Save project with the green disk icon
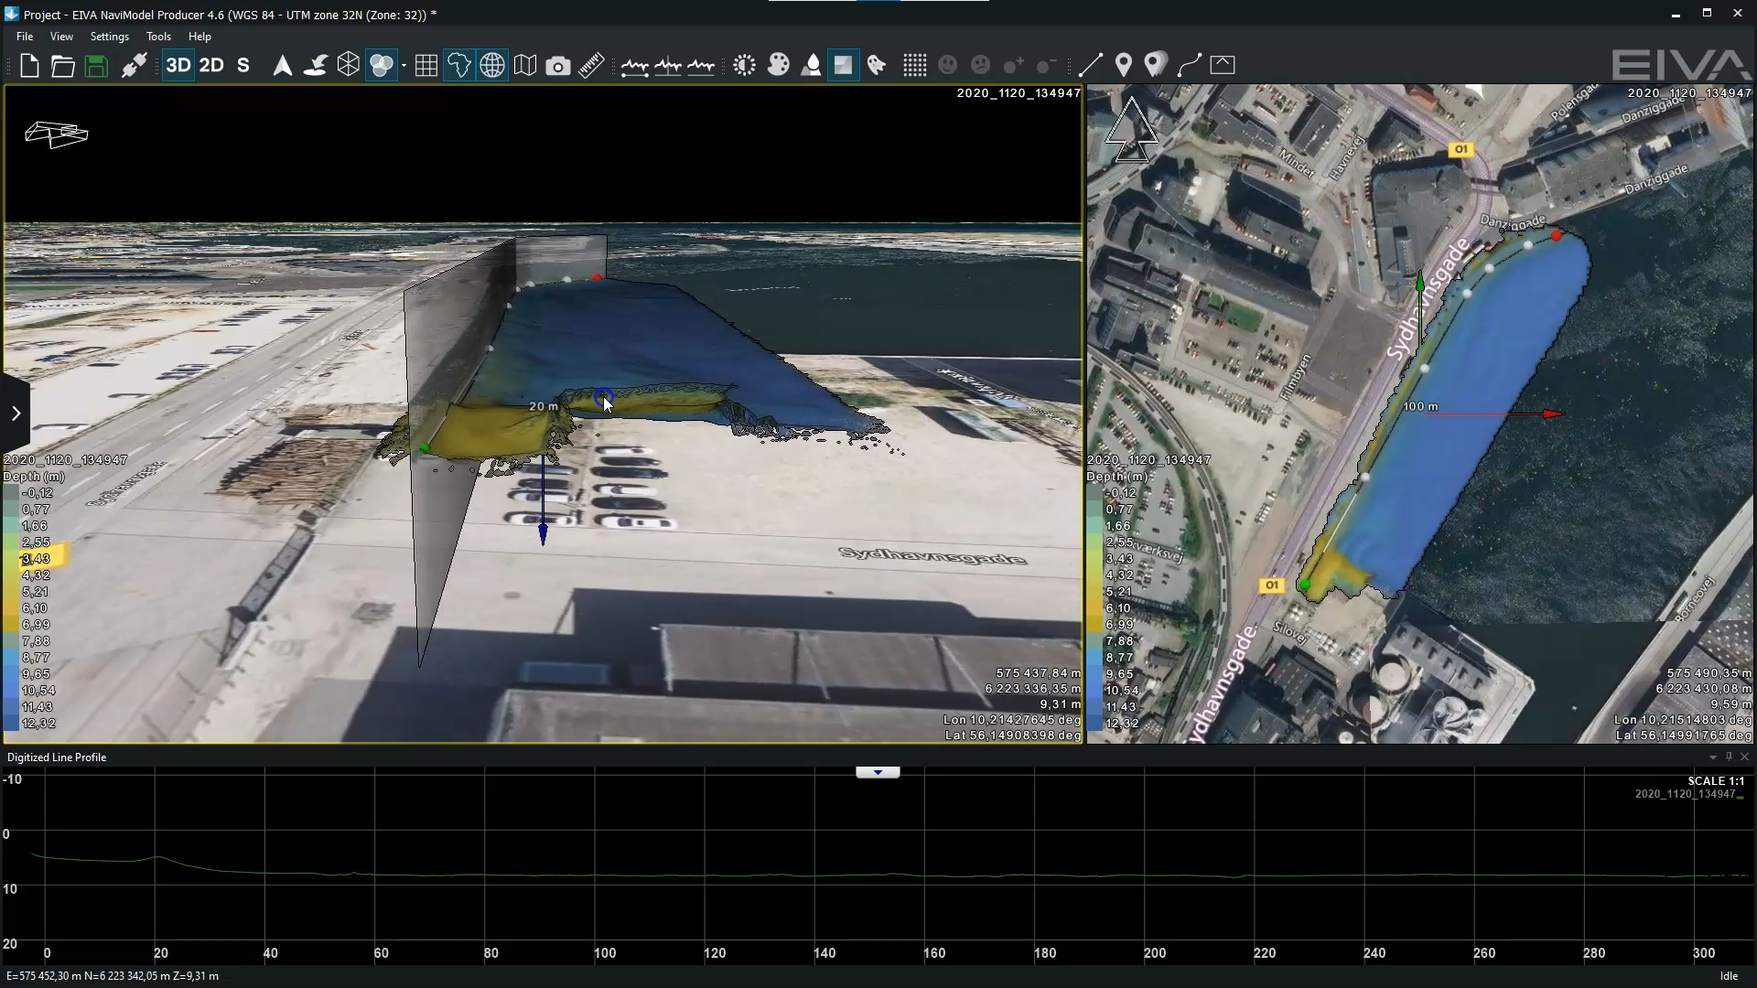 96,66
